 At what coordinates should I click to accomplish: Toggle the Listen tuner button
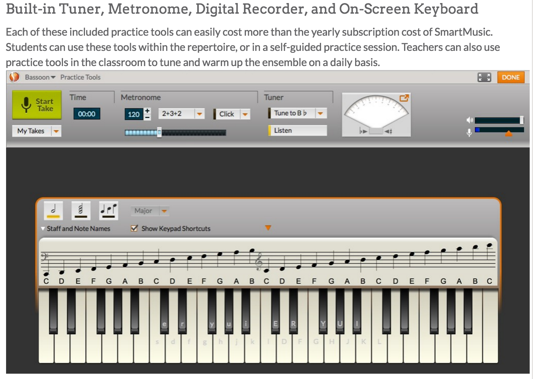(x=297, y=131)
